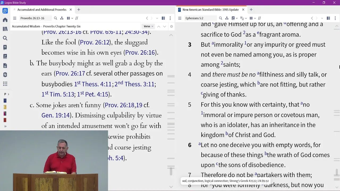The height and width of the screenshot is (191, 340).
Task: Open the Accumulated Wisdom breadcrumb
Action: click(x=26, y=26)
